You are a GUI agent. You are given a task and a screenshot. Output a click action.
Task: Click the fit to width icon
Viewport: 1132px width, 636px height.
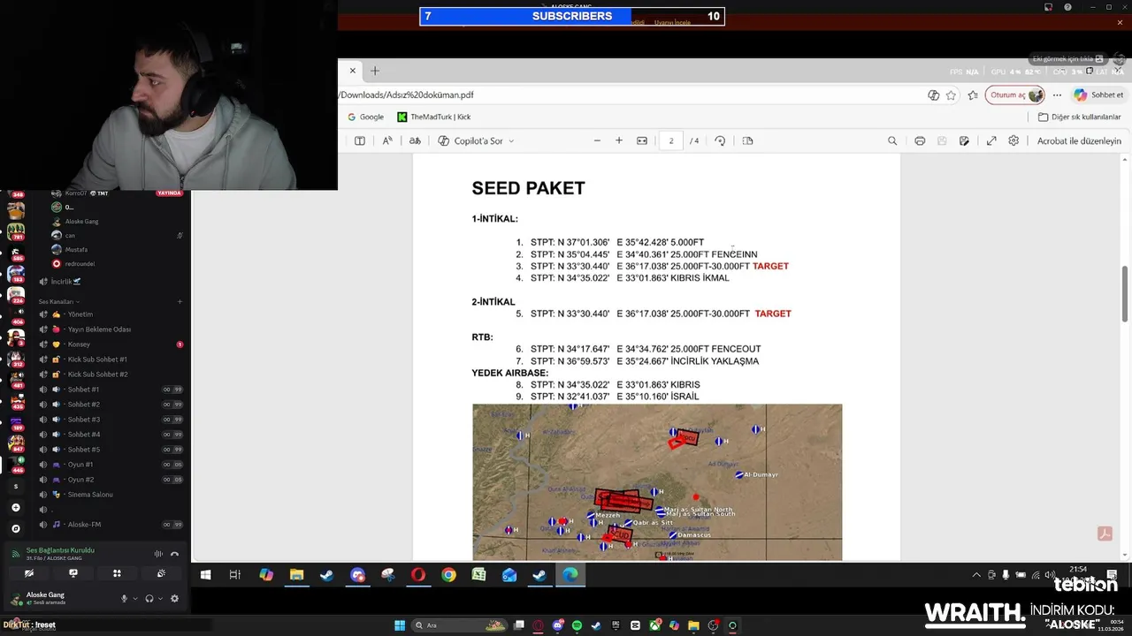642,140
